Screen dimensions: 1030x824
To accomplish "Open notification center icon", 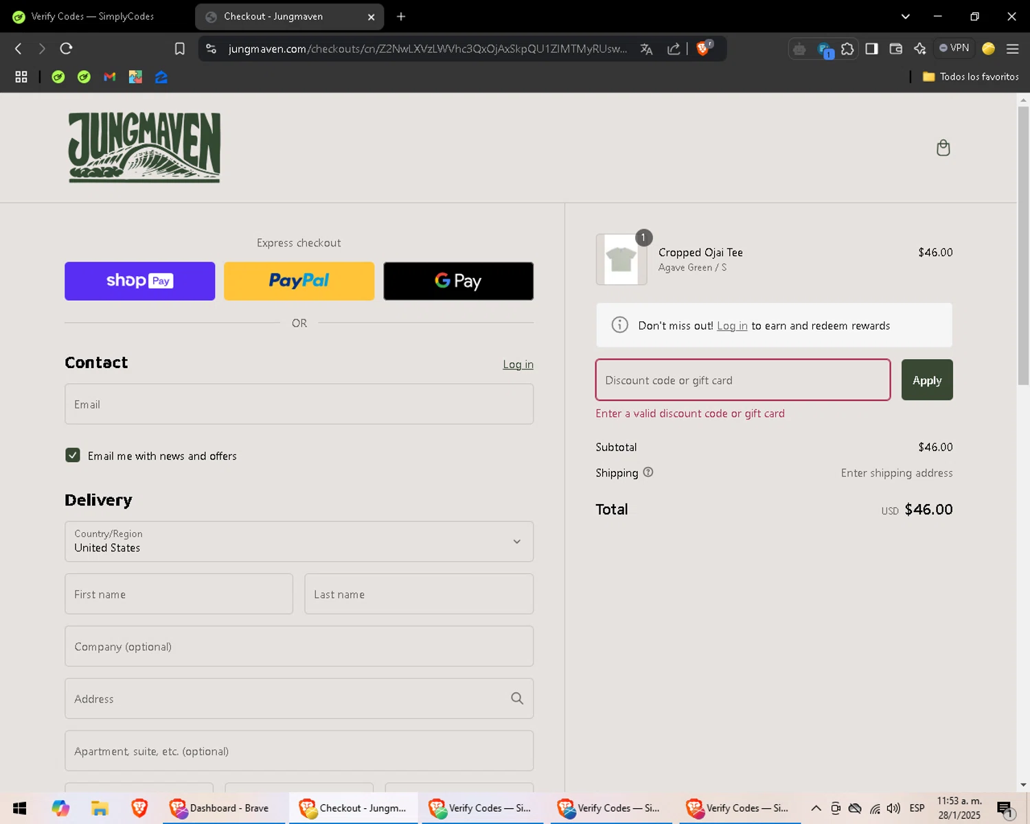I will (1005, 810).
